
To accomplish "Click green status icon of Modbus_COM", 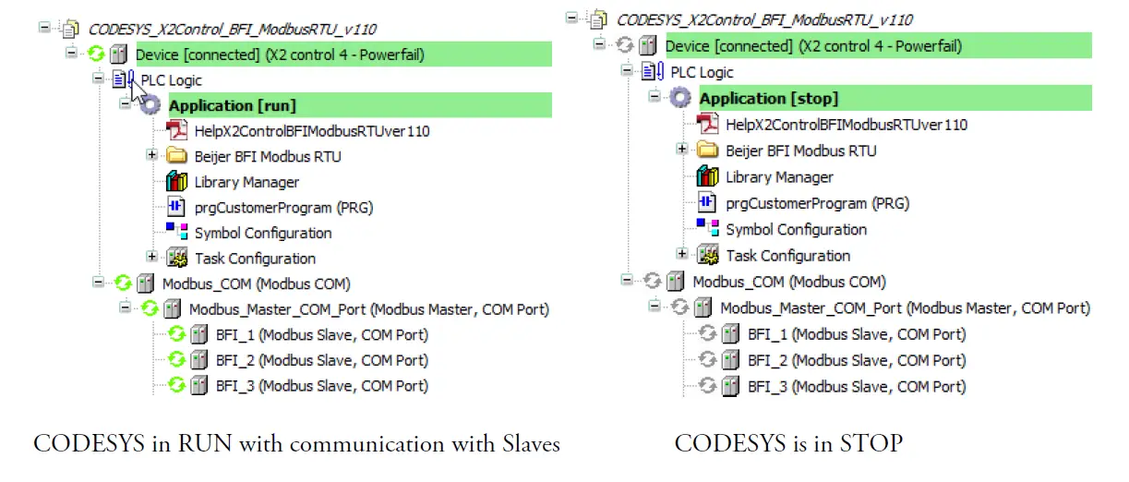I will point(124,283).
